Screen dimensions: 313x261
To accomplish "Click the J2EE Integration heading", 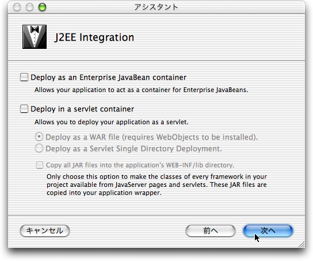I will [94, 37].
